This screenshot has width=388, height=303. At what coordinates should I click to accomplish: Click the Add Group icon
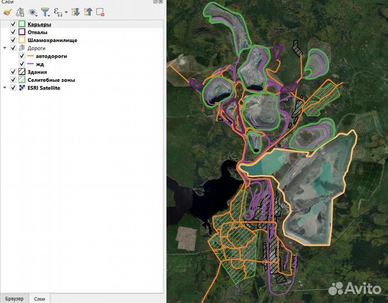(x=20, y=12)
